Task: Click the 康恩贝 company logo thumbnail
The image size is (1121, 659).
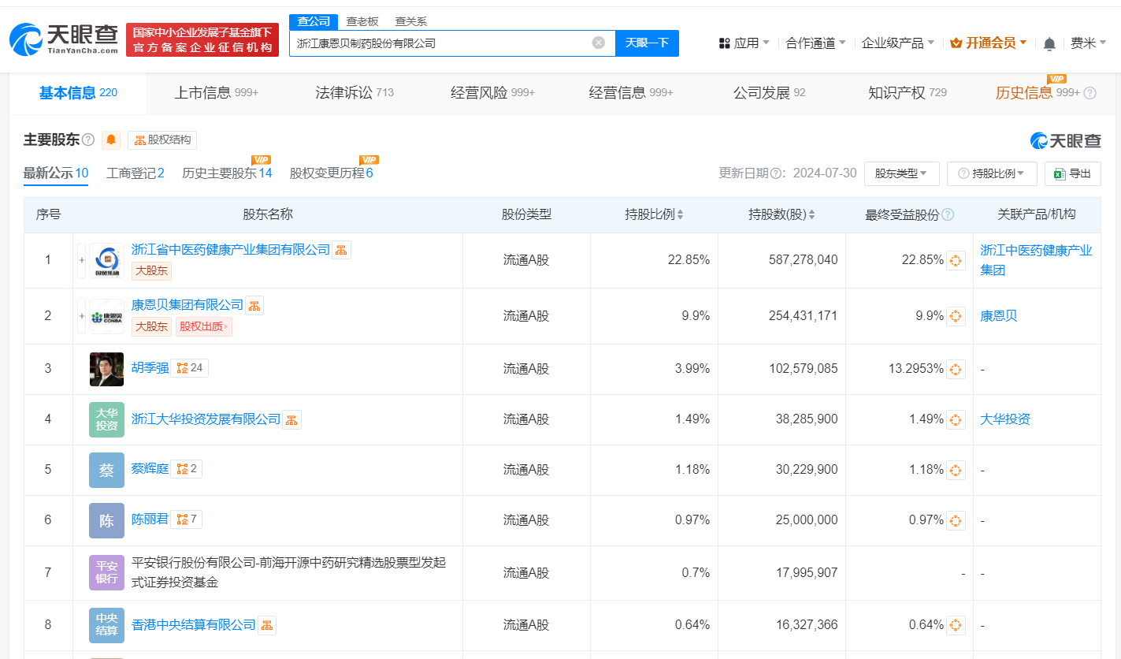Action: (106, 315)
